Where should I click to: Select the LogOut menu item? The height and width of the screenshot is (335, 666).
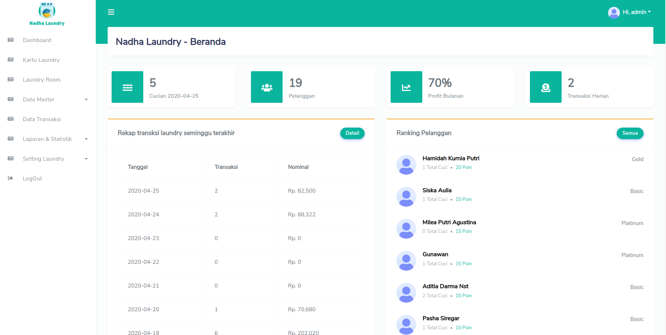[32, 179]
